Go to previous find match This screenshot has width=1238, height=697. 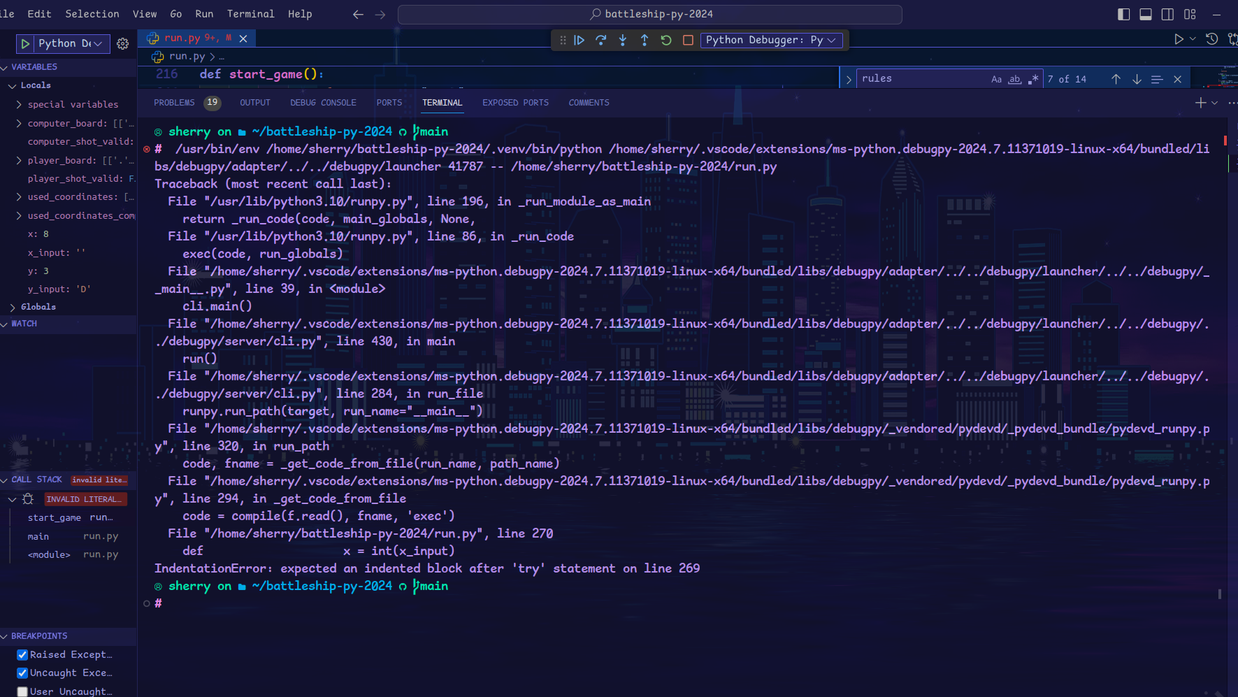pos(1116,79)
